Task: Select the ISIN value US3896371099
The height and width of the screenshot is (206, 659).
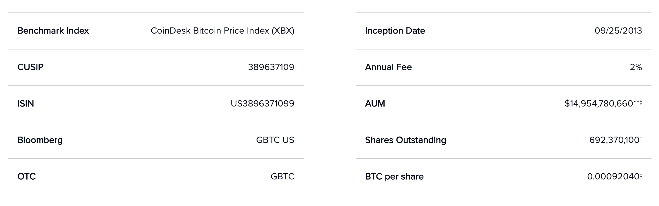Action: pyautogui.click(x=262, y=104)
